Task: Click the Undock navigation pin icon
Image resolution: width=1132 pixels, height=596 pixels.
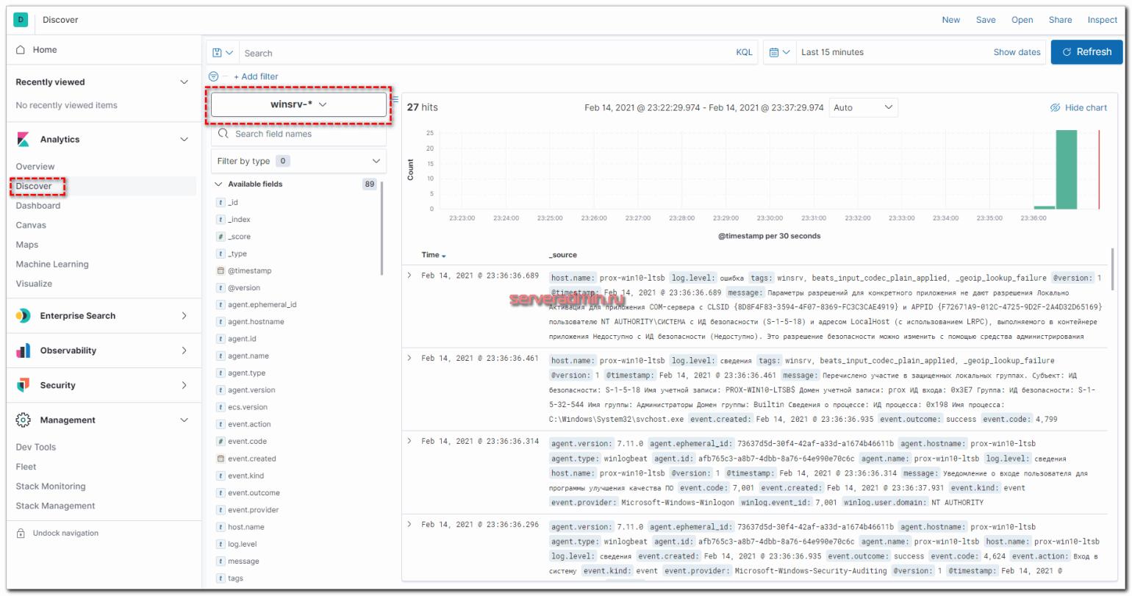Action: pos(20,533)
